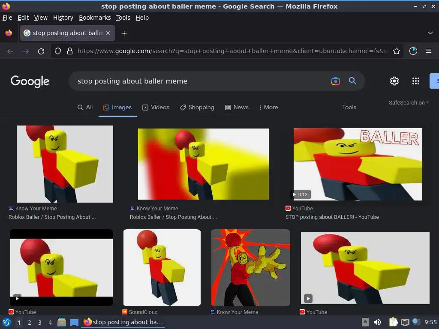This screenshot has height=329, width=439.
Task: Open the Firefox account icon in the toolbar
Action: coord(413,51)
